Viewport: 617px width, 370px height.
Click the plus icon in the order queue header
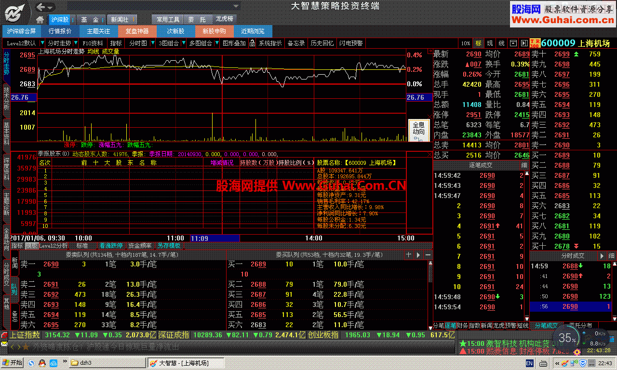click(x=408, y=255)
